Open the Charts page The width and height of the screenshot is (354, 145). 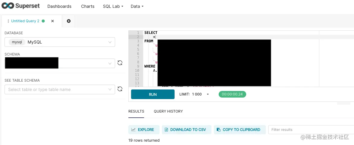coord(88,6)
